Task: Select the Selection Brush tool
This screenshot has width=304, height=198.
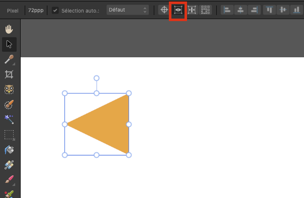Action: pos(9,105)
